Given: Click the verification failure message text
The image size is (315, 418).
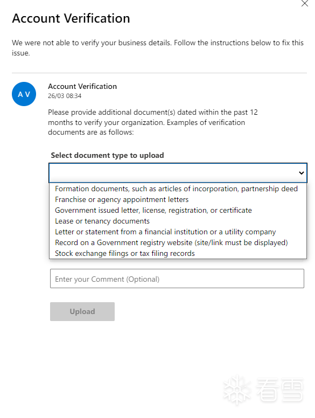Looking at the screenshot, I should coord(158,48).
